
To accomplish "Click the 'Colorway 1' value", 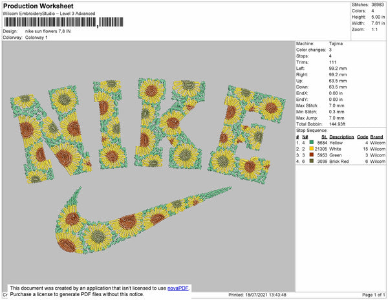I will [36, 37].
